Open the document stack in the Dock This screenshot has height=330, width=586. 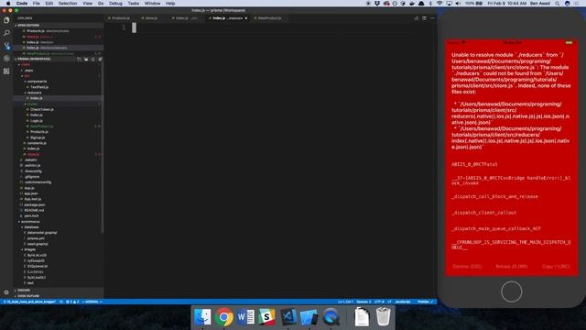(x=362, y=316)
